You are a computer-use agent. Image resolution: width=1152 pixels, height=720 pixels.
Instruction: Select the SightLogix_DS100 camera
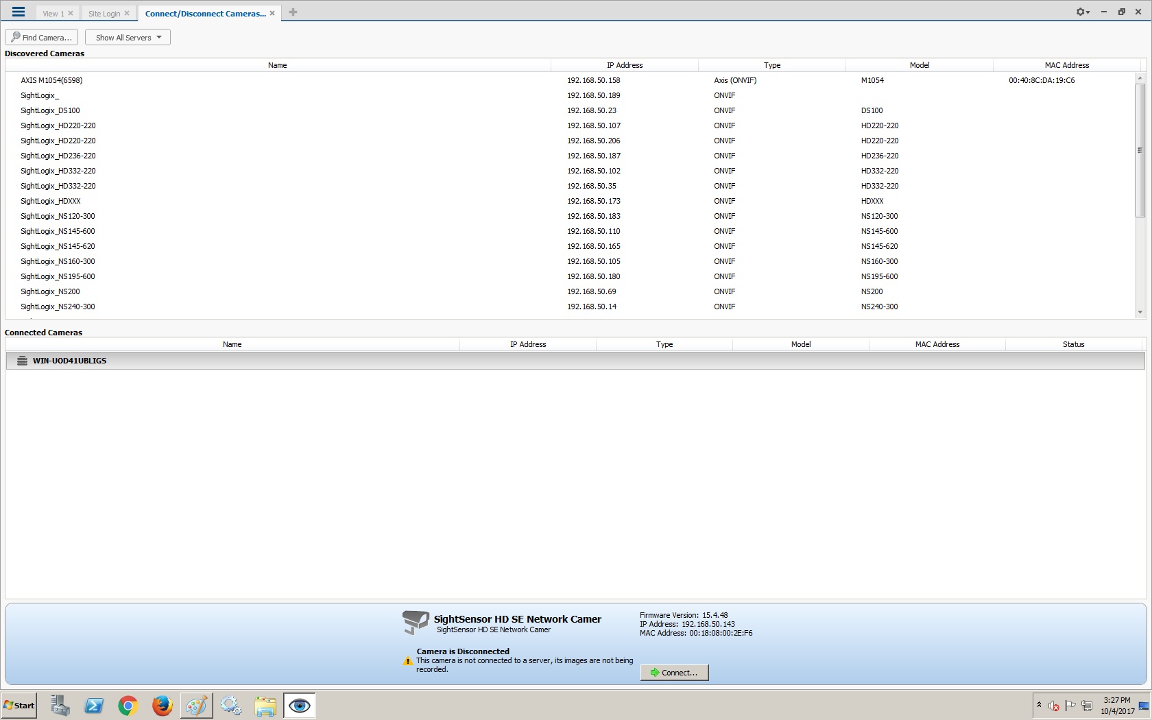(570, 110)
